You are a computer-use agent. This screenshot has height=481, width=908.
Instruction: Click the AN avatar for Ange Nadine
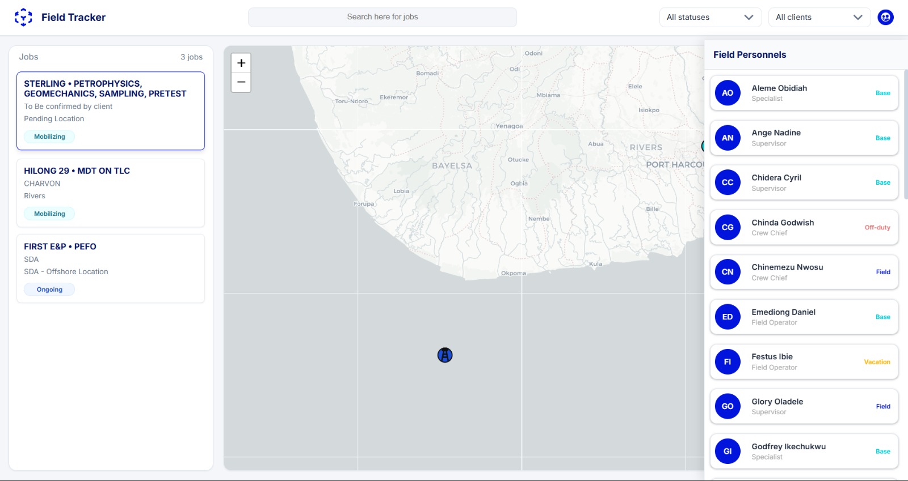point(728,138)
